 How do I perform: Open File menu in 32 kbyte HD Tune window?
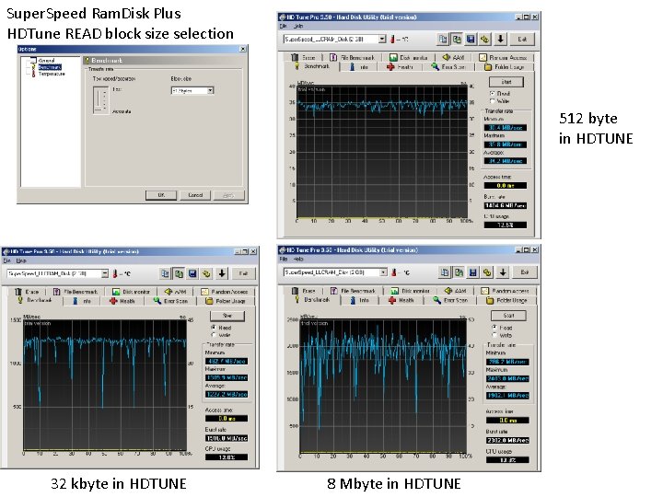[x=6, y=260]
